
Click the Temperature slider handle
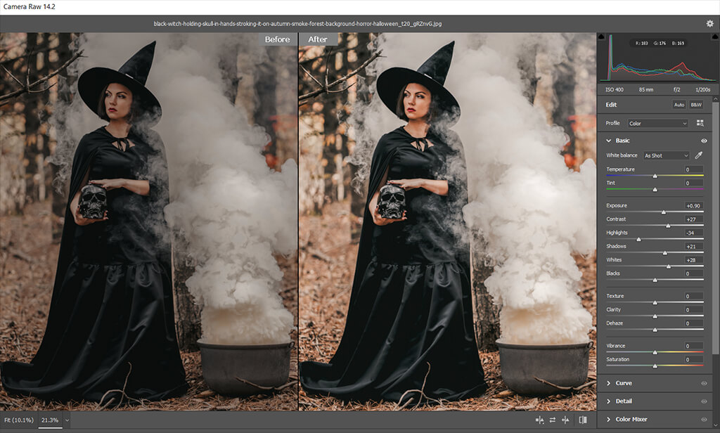point(655,176)
